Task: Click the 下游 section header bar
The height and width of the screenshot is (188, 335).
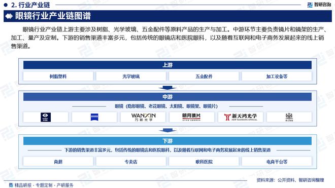Action: pyautogui.click(x=167, y=141)
